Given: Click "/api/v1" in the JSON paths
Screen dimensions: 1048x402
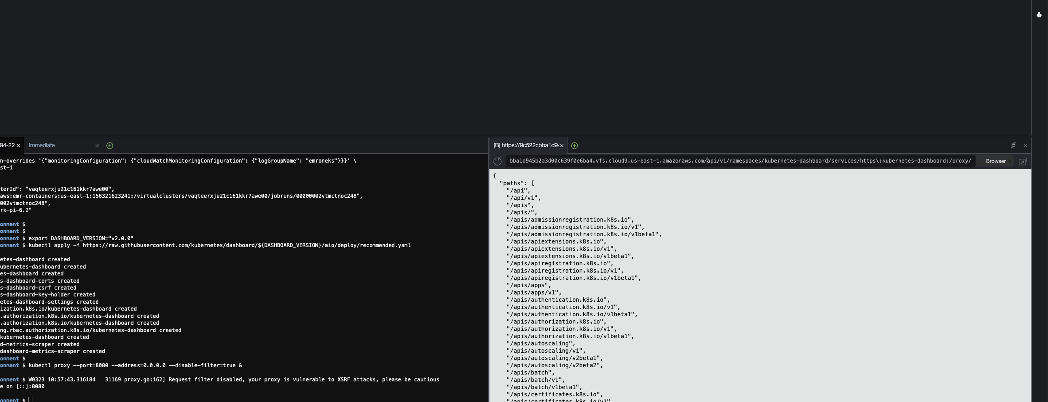Looking at the screenshot, I should pyautogui.click(x=523, y=198).
